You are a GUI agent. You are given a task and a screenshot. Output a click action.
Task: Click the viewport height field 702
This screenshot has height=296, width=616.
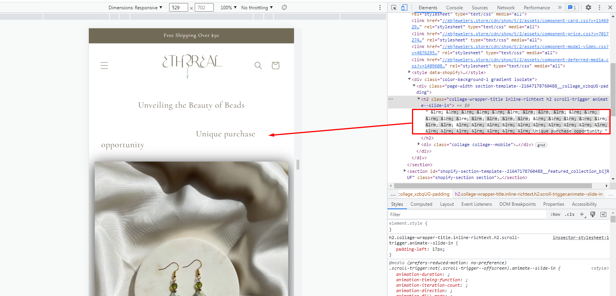(x=204, y=7)
